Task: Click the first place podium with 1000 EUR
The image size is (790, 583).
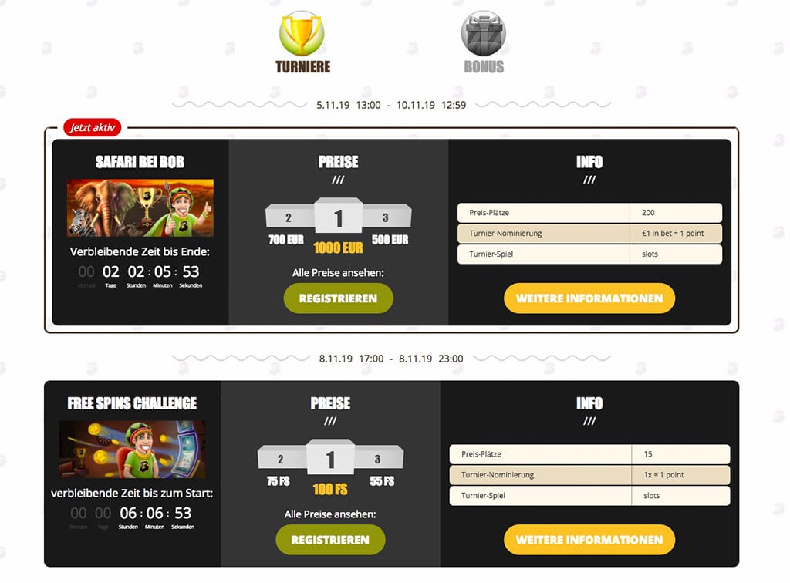Action: [x=338, y=215]
